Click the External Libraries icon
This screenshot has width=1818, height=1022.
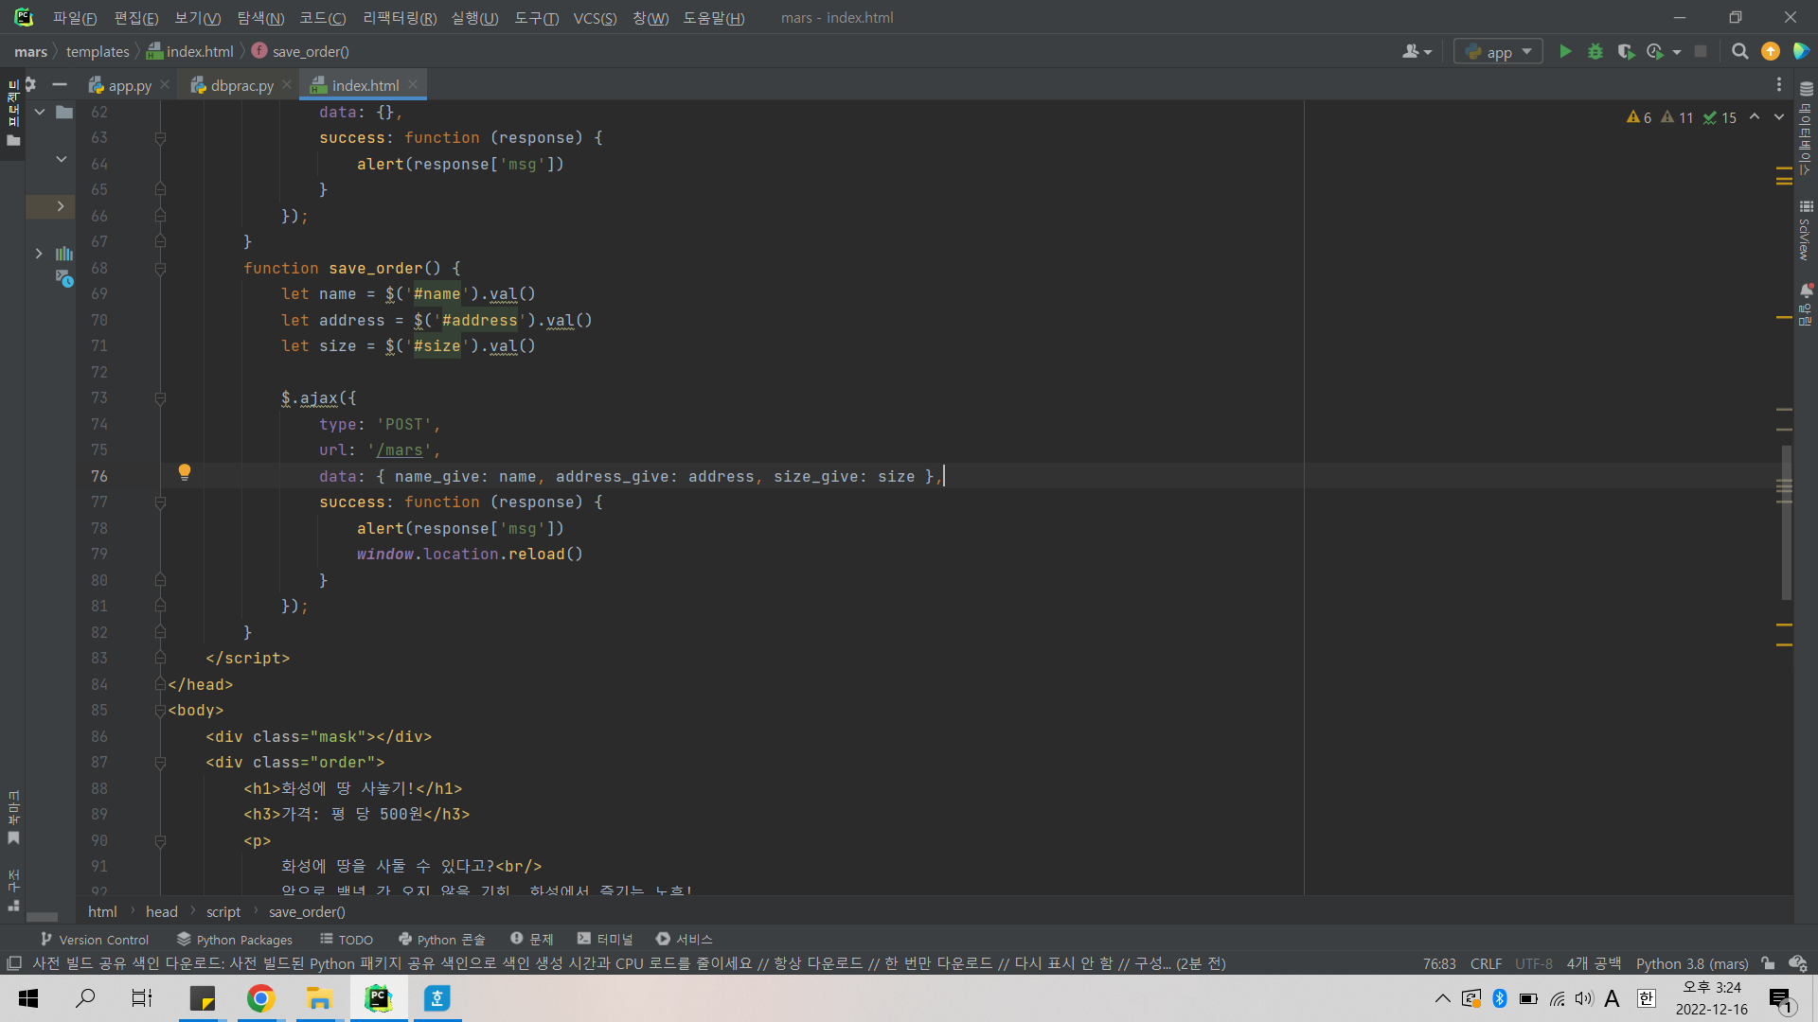click(64, 253)
